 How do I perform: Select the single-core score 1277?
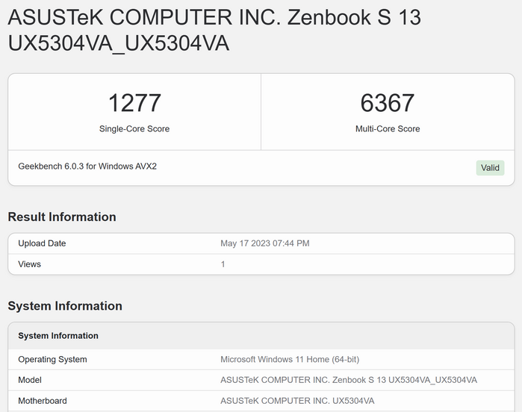click(x=134, y=103)
